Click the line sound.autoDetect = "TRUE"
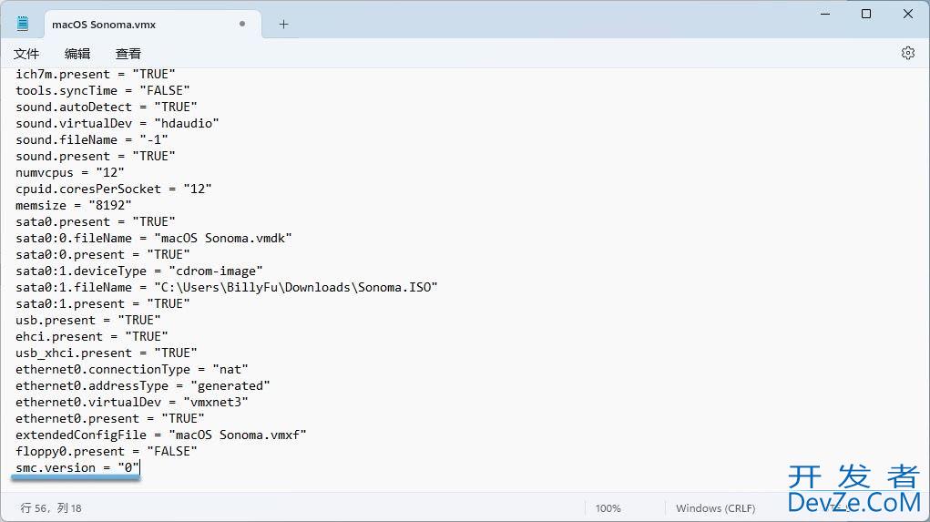 pyautogui.click(x=107, y=107)
